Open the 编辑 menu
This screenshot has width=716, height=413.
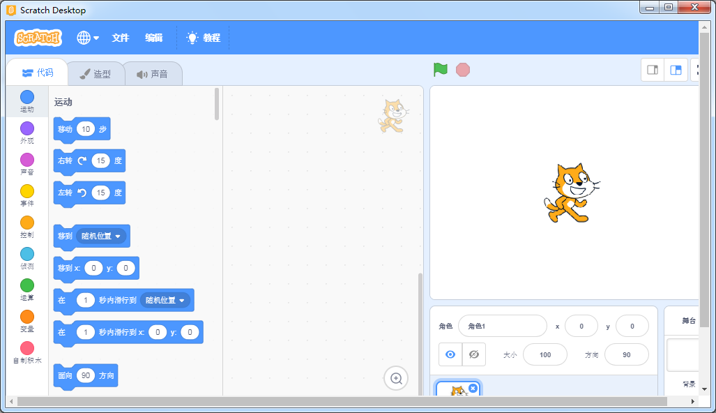(x=154, y=38)
